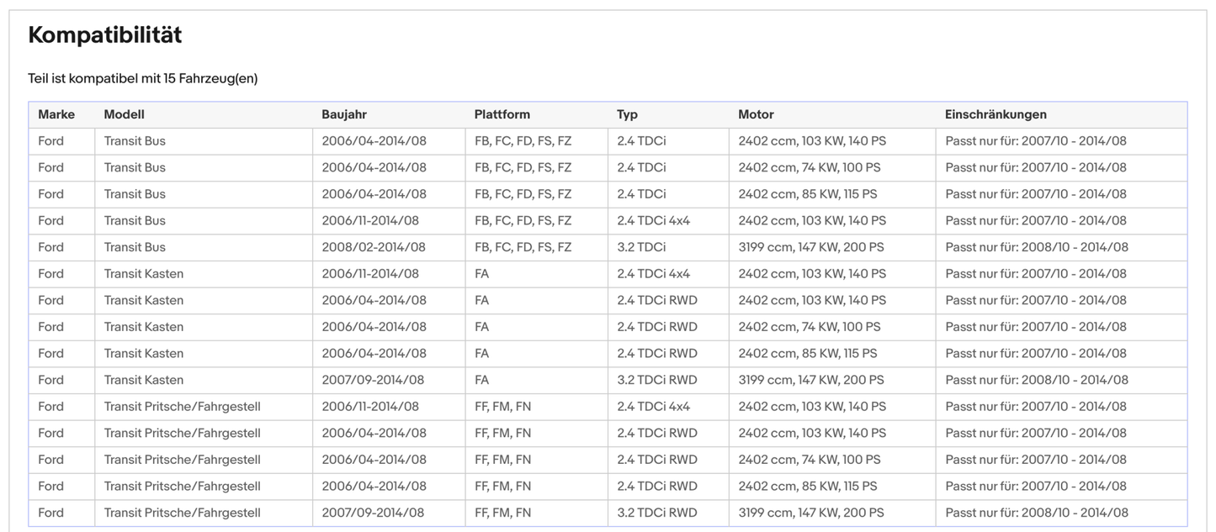This screenshot has width=1216, height=532.
Task: Click the compatible with 15 Fahrzeug(en) text
Action: [142, 78]
